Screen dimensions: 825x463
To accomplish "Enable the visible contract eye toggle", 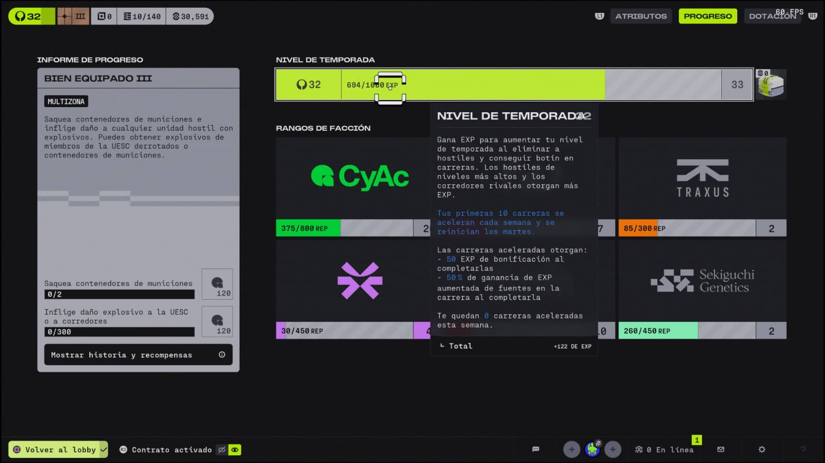I will tap(235, 450).
